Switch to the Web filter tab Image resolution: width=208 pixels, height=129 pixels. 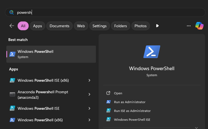(81, 26)
